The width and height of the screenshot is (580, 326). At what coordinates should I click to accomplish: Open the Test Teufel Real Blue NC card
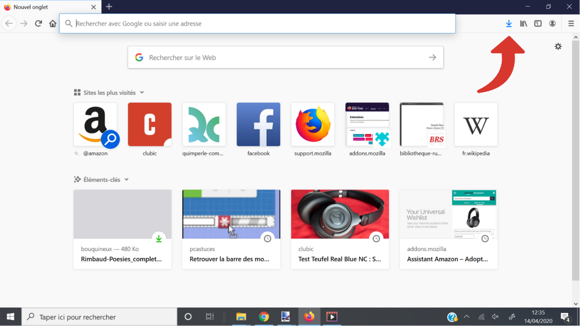[340, 229]
